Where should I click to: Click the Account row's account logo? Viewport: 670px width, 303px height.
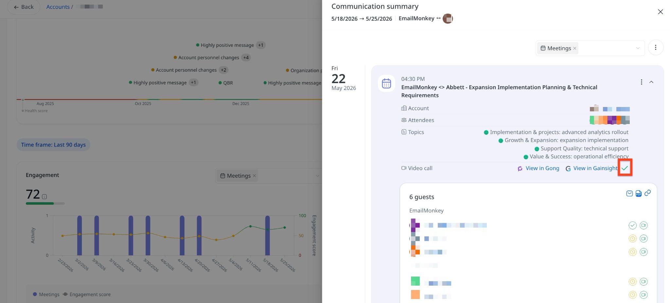tap(594, 108)
